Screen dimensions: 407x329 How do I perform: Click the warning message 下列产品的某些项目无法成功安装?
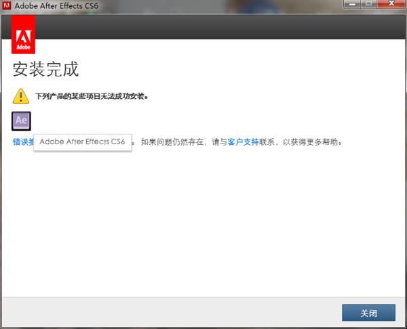pos(92,96)
